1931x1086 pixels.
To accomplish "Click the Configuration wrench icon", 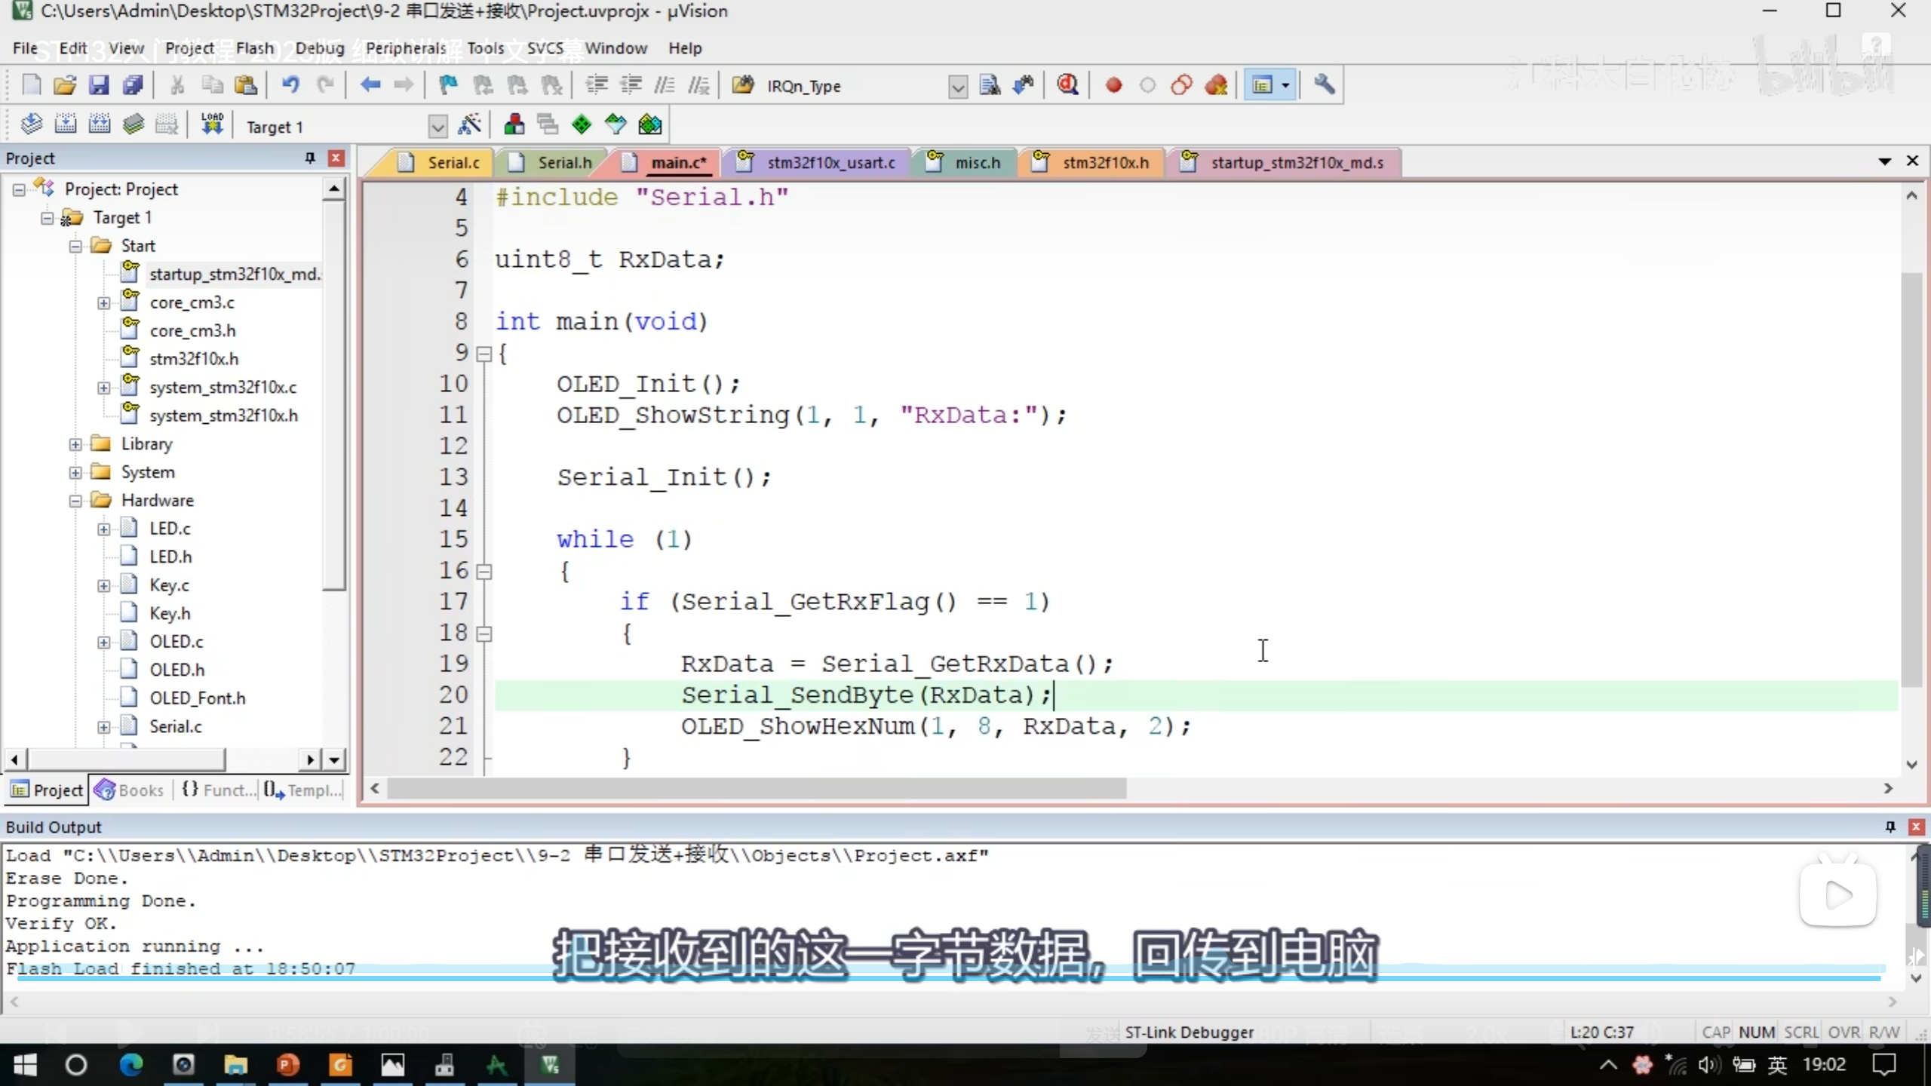I will point(1324,85).
